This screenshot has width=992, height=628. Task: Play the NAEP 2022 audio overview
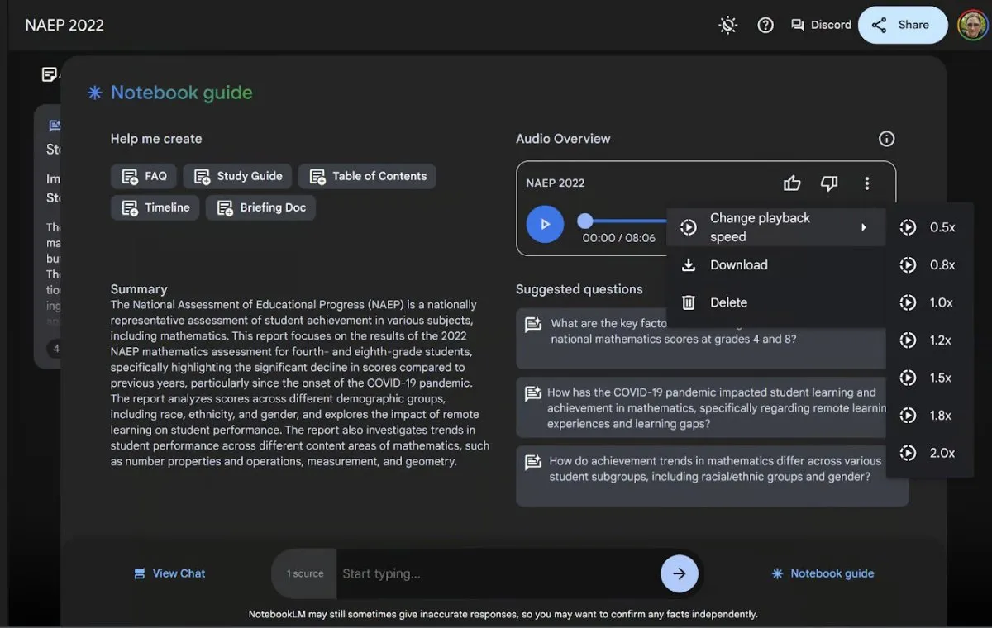[545, 224]
